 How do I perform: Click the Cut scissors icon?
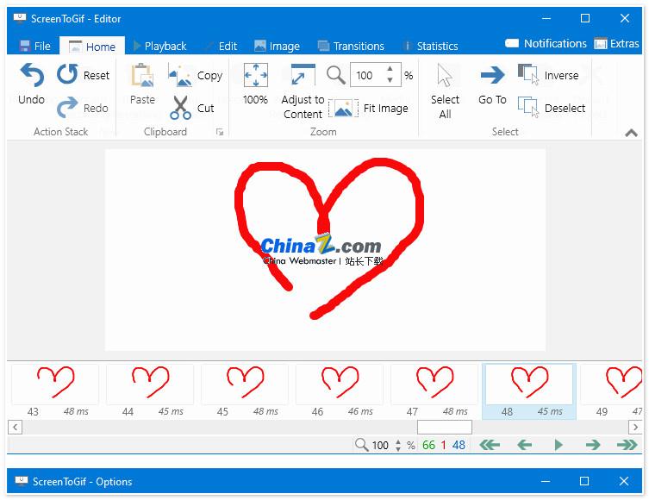tap(180, 108)
